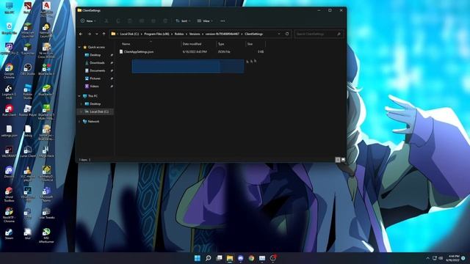Click the taskbar Search icon
The image size is (470, 264).
pos(208,258)
